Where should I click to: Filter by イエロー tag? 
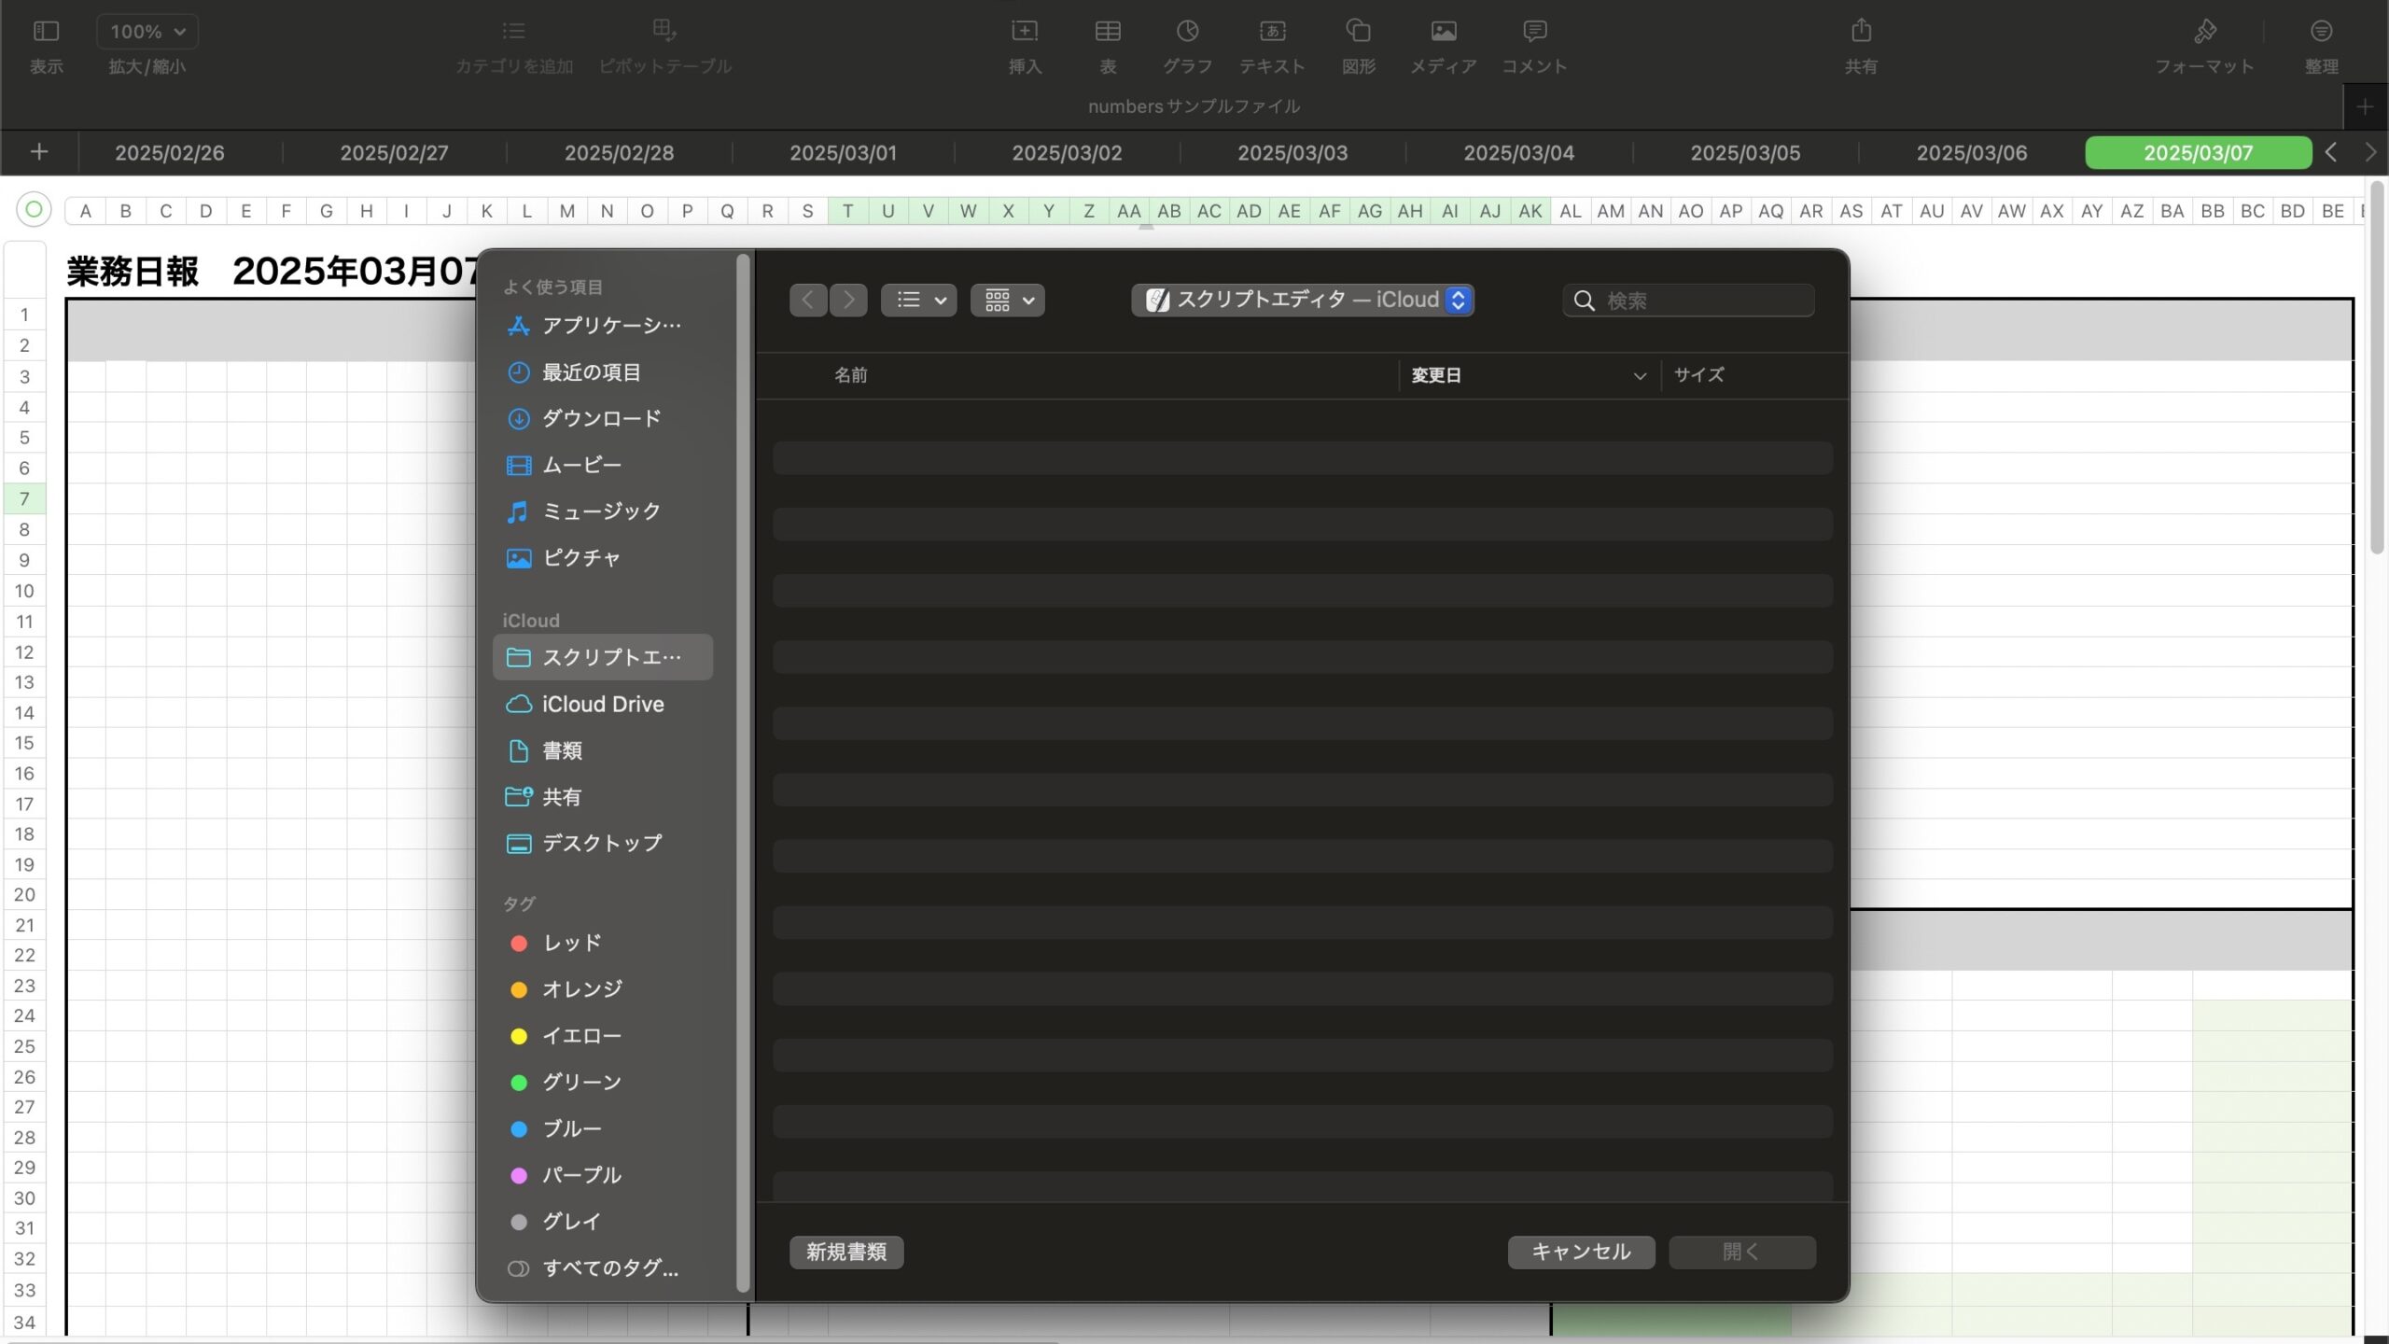point(603,1036)
